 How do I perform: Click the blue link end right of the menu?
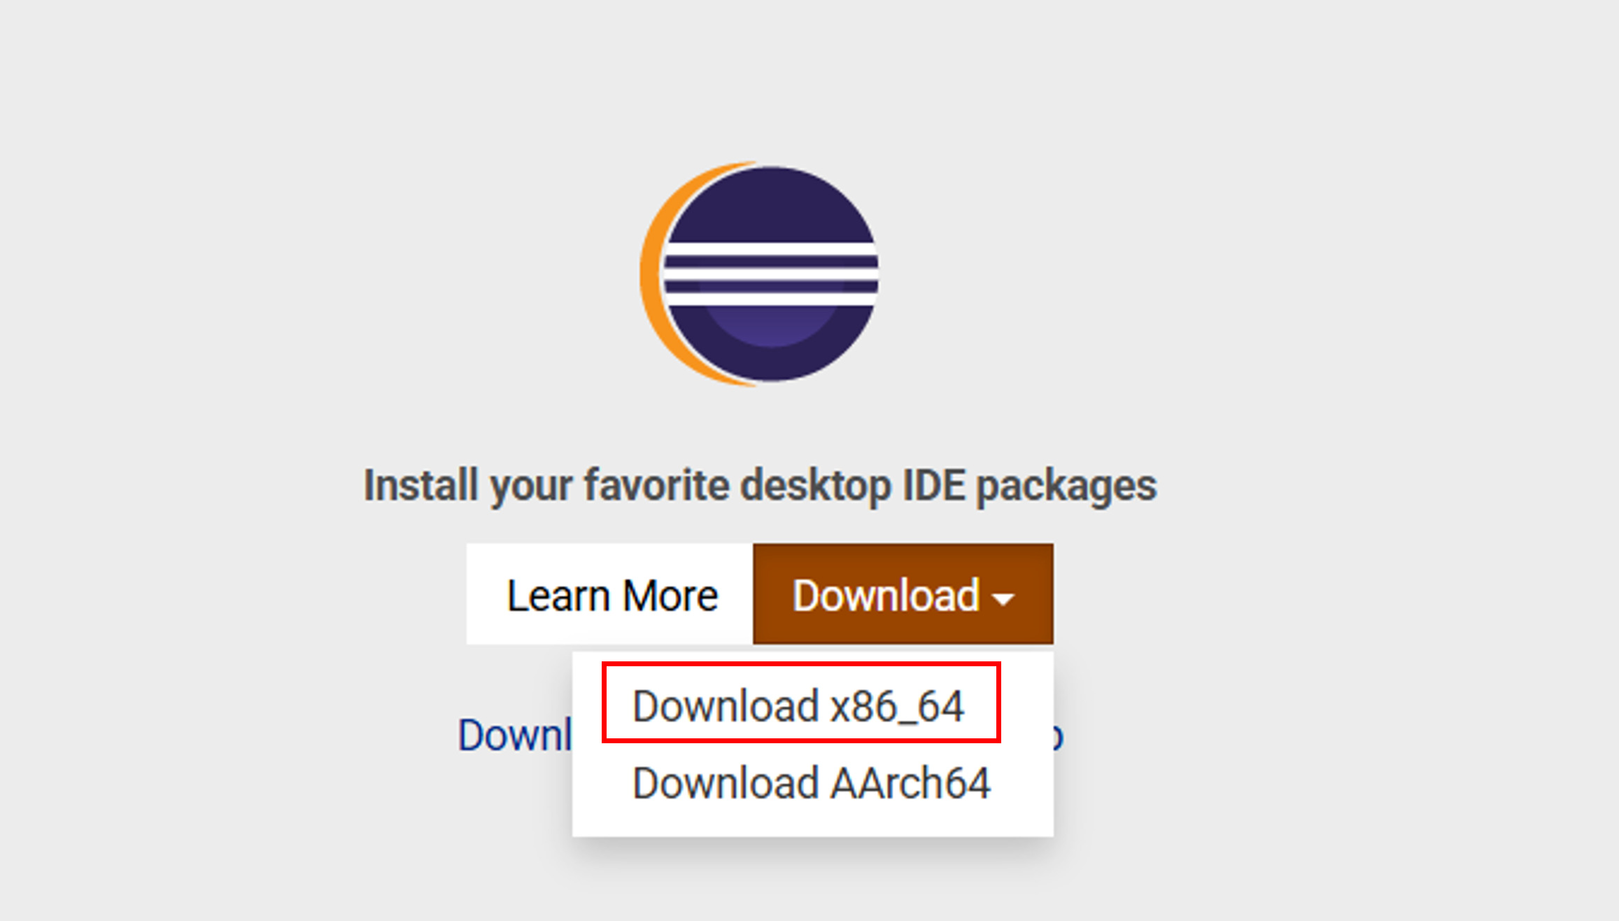pyautogui.click(x=1059, y=736)
